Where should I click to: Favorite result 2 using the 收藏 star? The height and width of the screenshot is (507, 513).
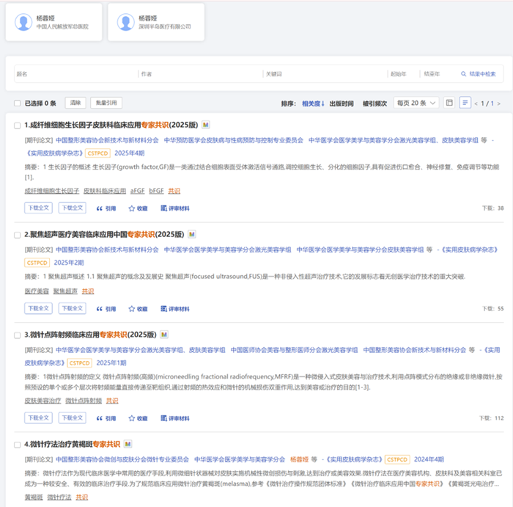(138, 309)
